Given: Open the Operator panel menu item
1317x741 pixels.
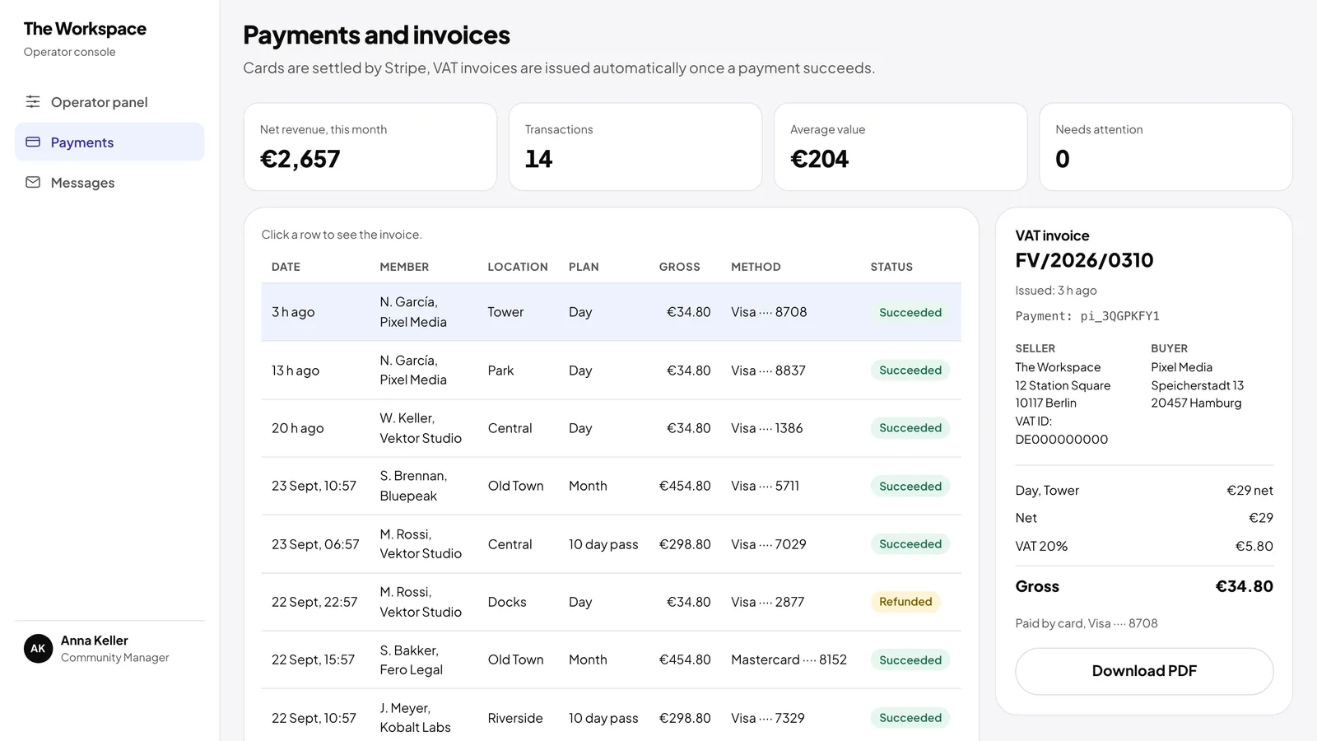Looking at the screenshot, I should 109,102.
